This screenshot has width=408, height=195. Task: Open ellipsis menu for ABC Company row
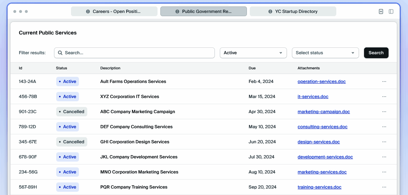(384, 112)
